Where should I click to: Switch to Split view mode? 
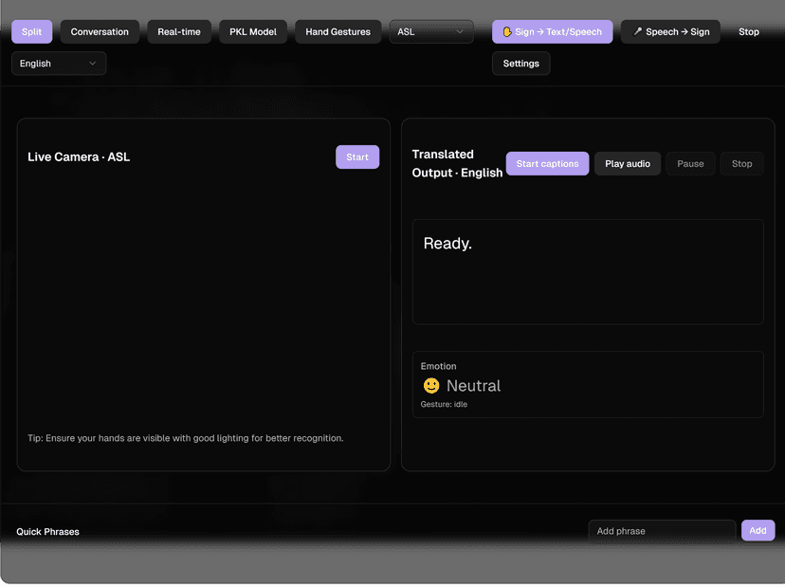coord(32,32)
